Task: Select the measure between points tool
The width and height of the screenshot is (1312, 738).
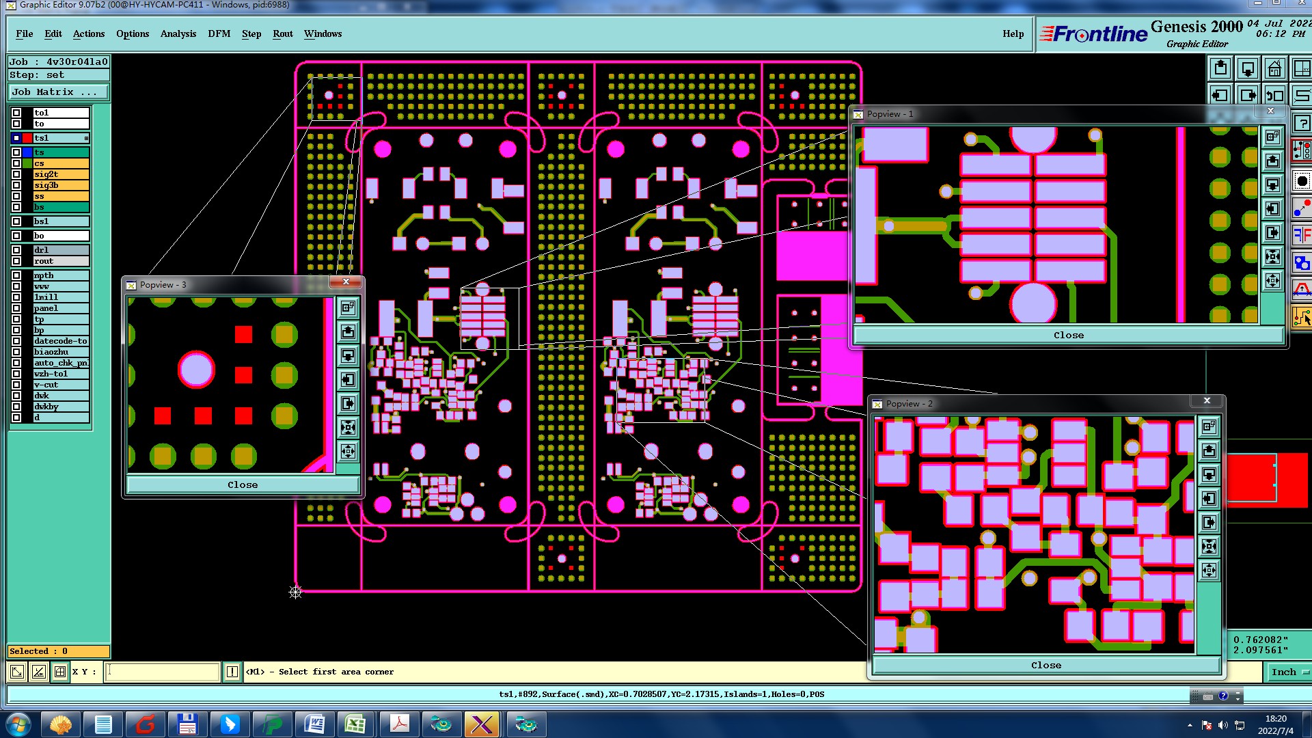Action: click(1302, 208)
